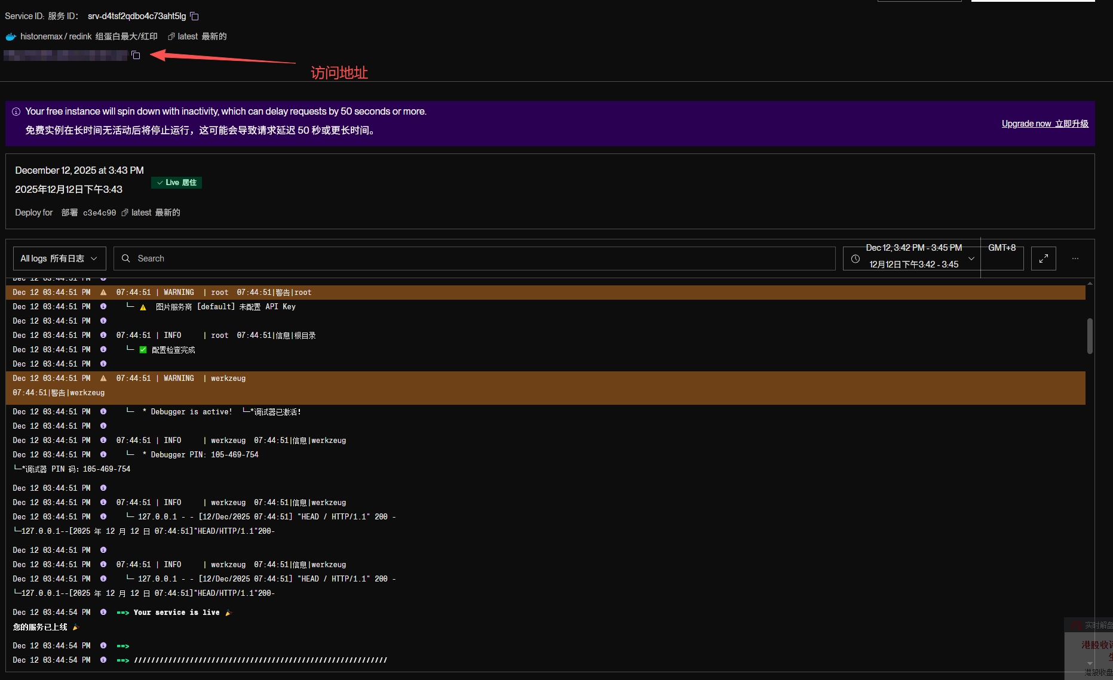Click the c3e4c90 deploy commit link
This screenshot has height=680, width=1113.
[x=99, y=213]
